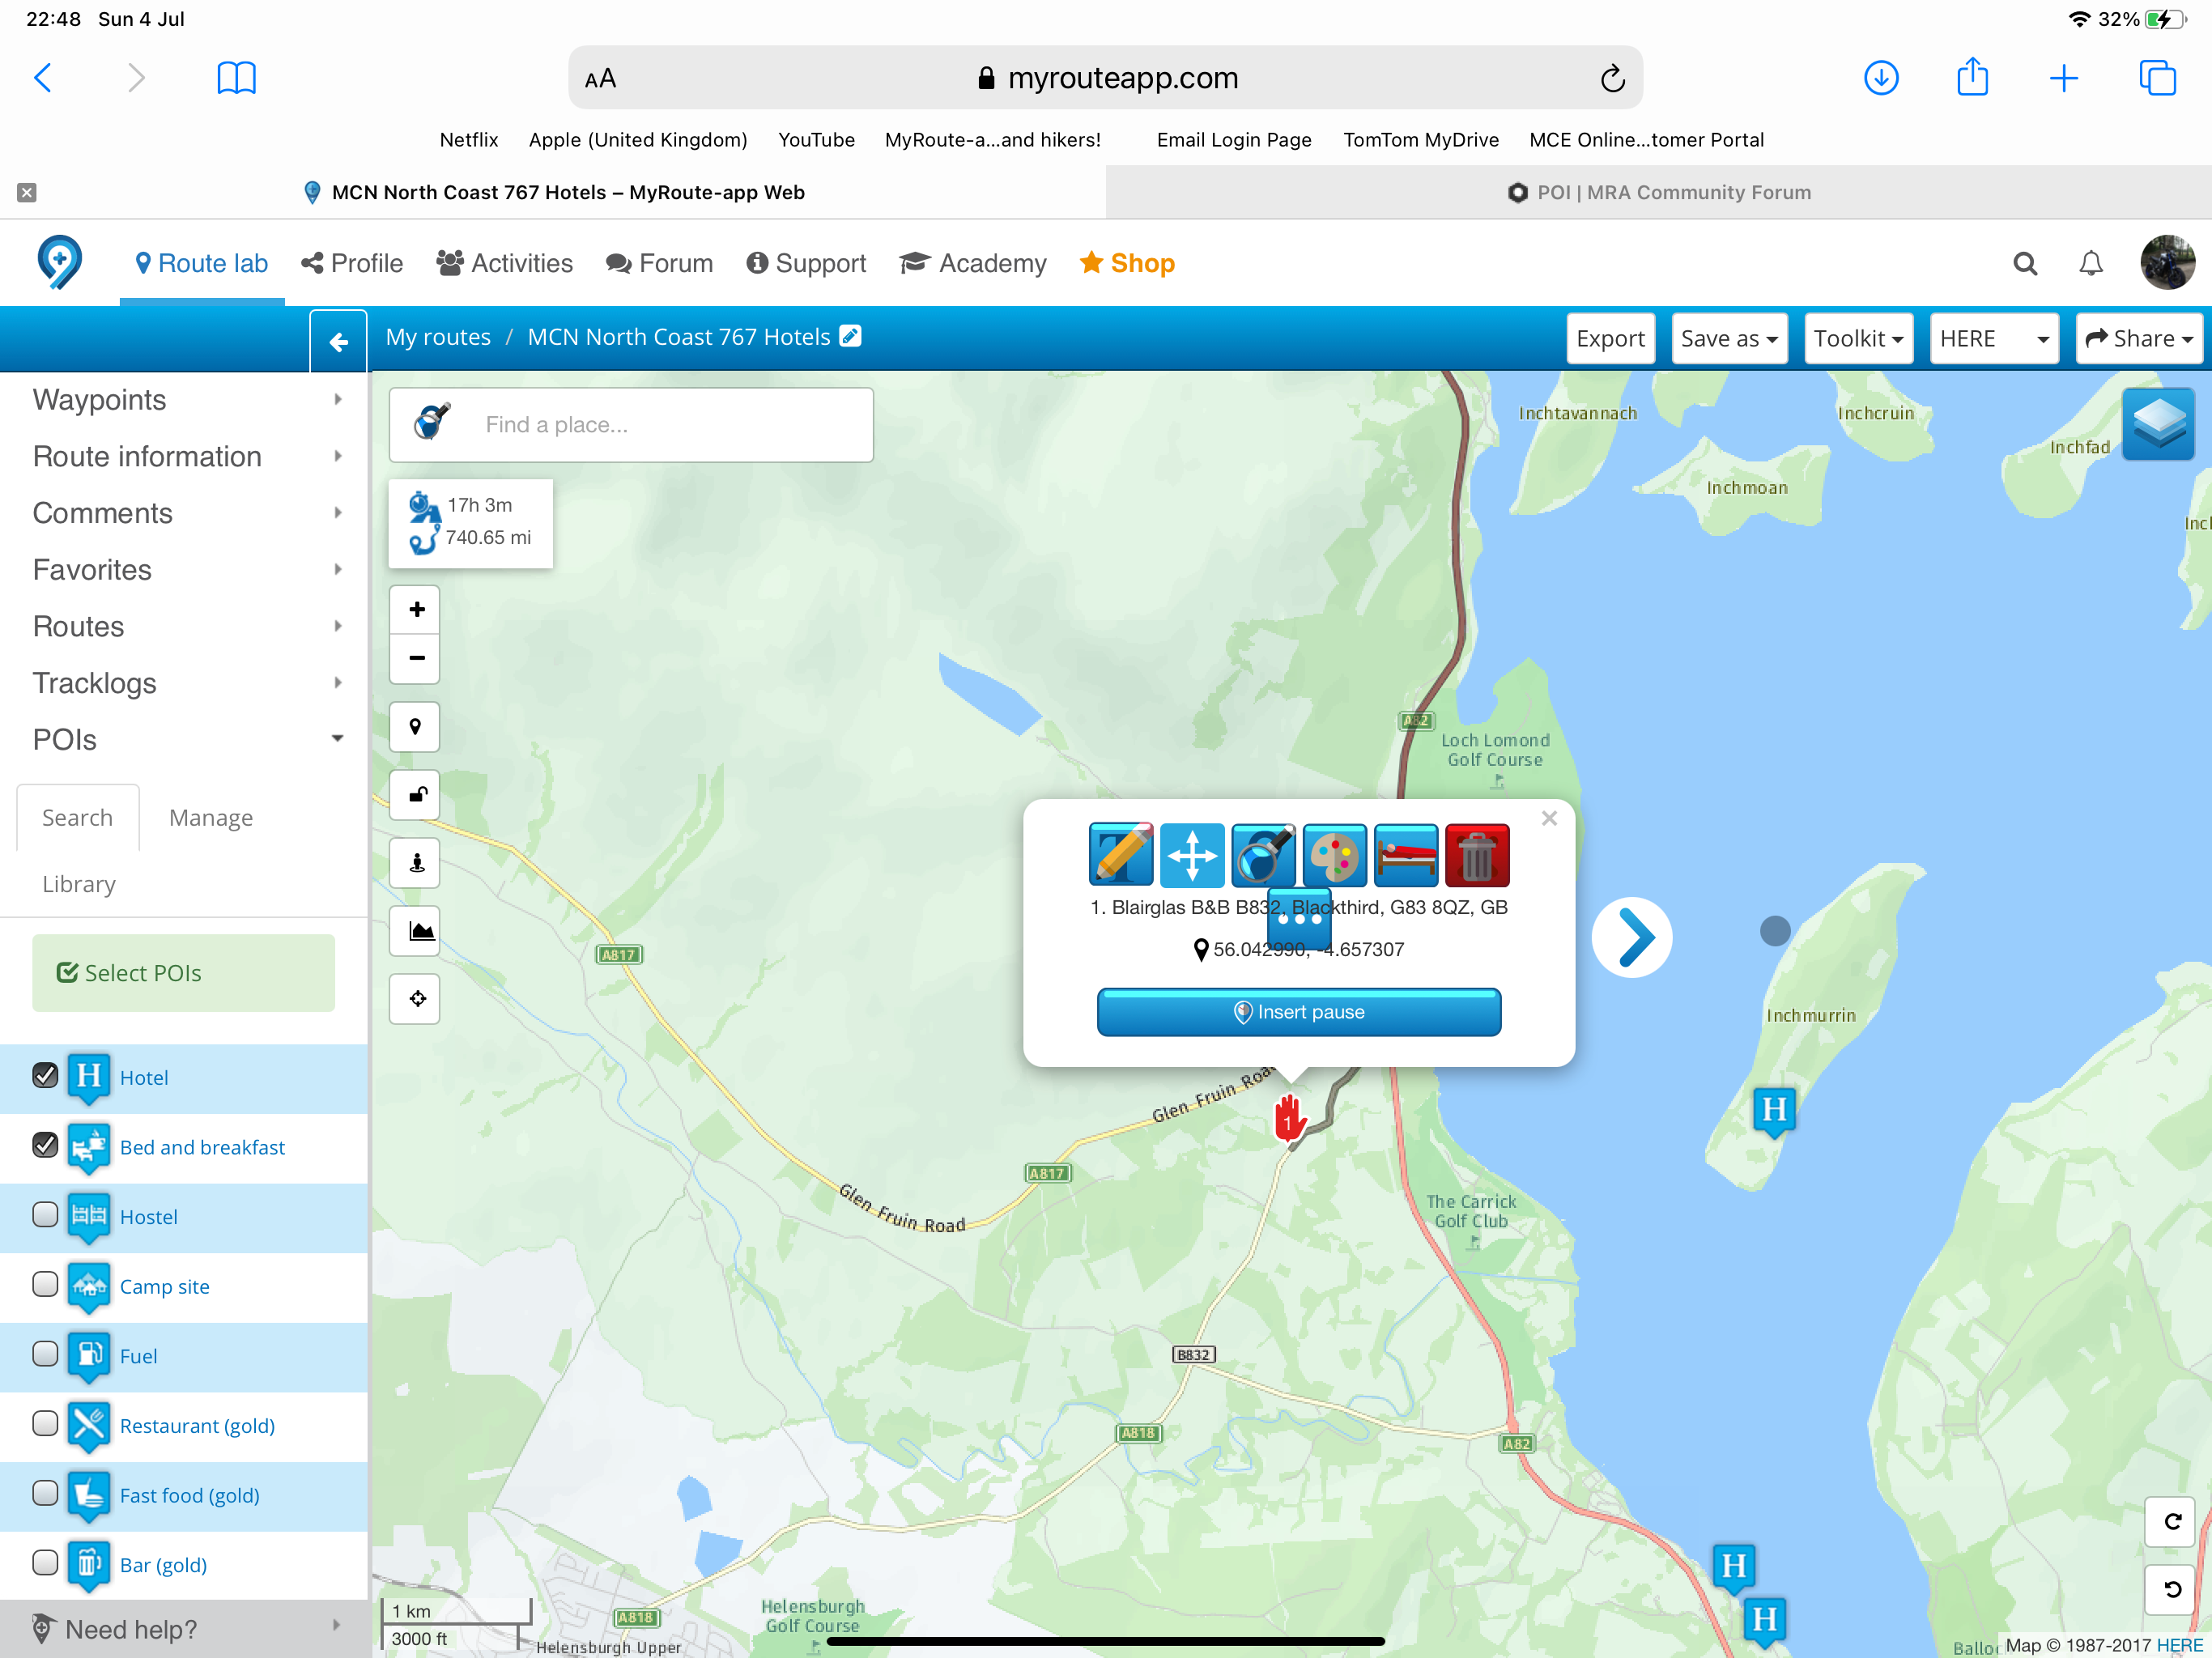Click the move waypoint arrows icon
Screen dimensions: 2212x1658
coord(1192,855)
